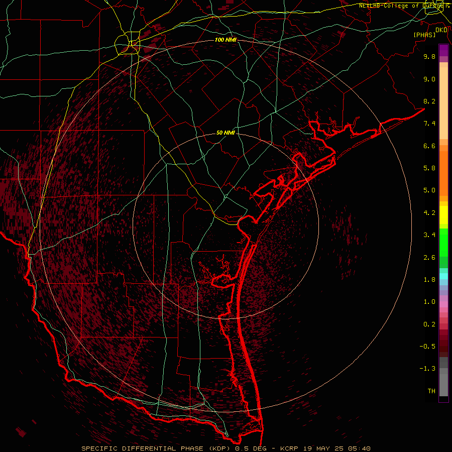Click the 3.4 value on the color scale
Viewport: 452px width, 452px height.
click(x=429, y=235)
